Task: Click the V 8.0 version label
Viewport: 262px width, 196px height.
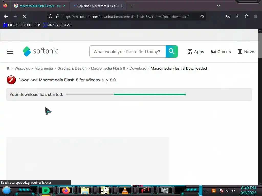Action: [x=111, y=80]
